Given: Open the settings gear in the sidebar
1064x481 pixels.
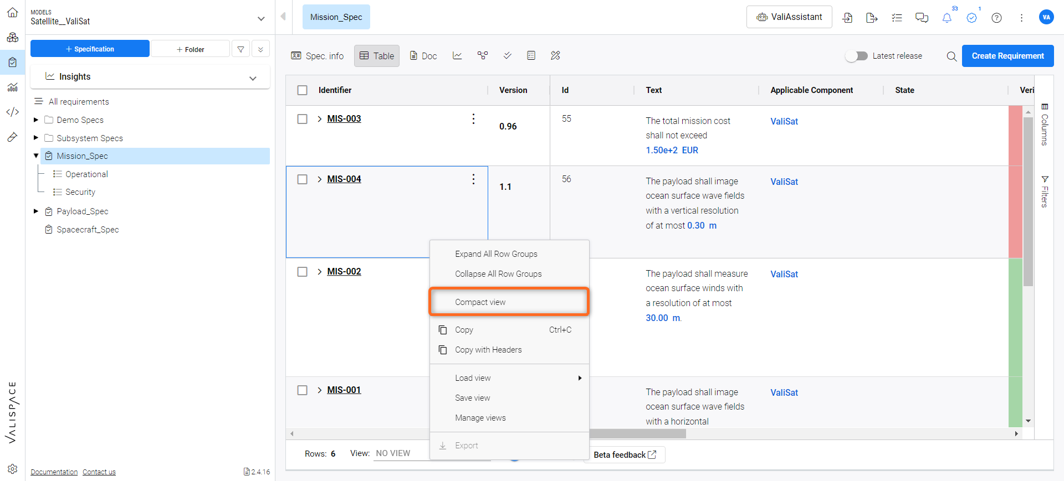Looking at the screenshot, I should [x=12, y=469].
